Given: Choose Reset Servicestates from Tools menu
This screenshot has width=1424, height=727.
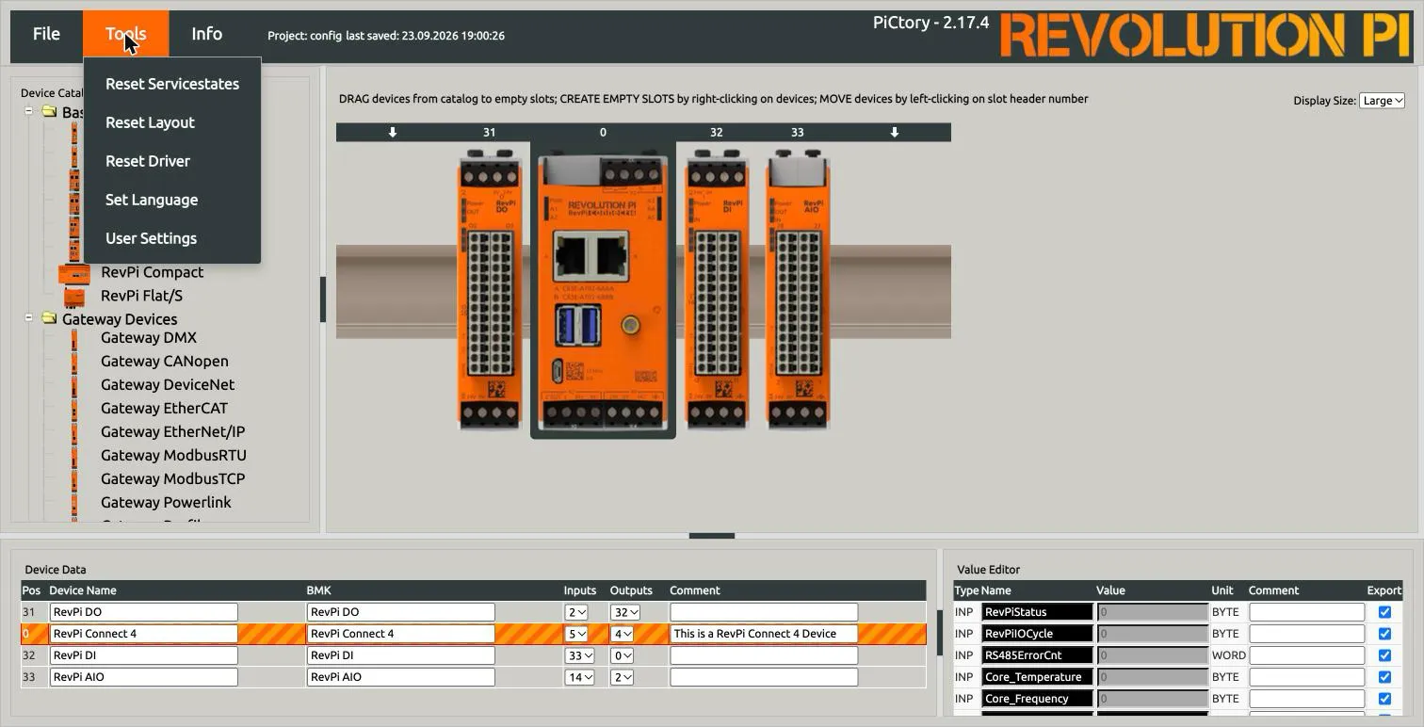Looking at the screenshot, I should click(172, 84).
